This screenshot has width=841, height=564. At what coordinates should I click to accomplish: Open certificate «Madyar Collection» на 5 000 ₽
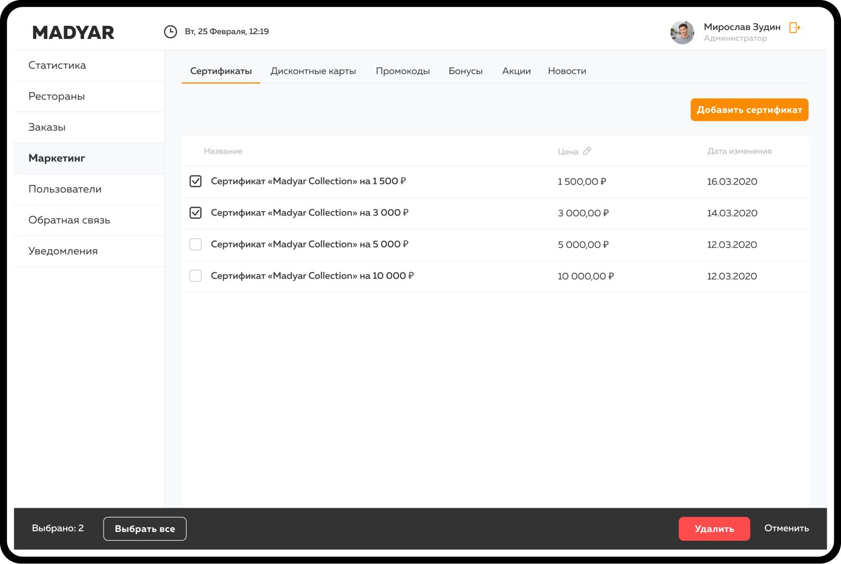pyautogui.click(x=310, y=244)
